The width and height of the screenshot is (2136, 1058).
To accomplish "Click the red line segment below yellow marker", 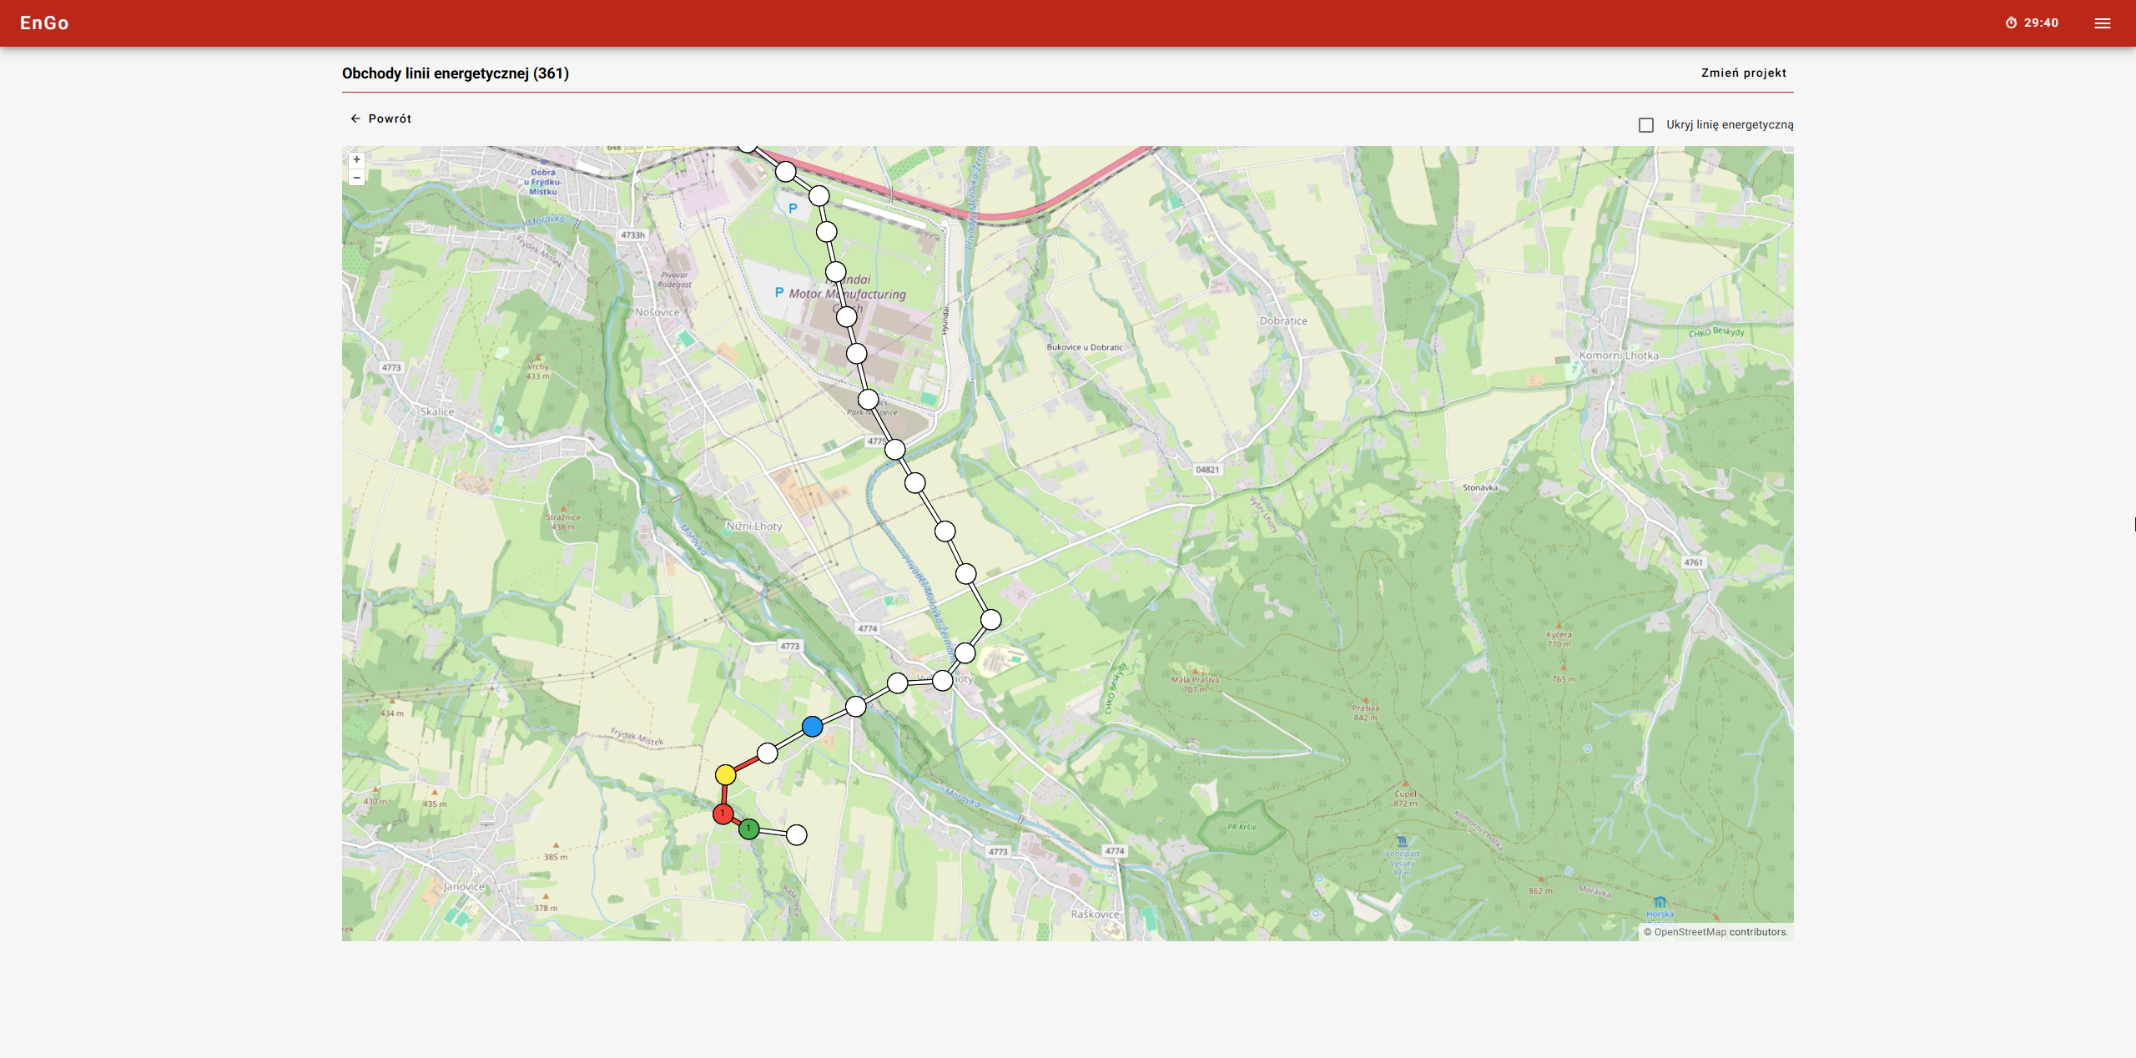I will [x=724, y=794].
